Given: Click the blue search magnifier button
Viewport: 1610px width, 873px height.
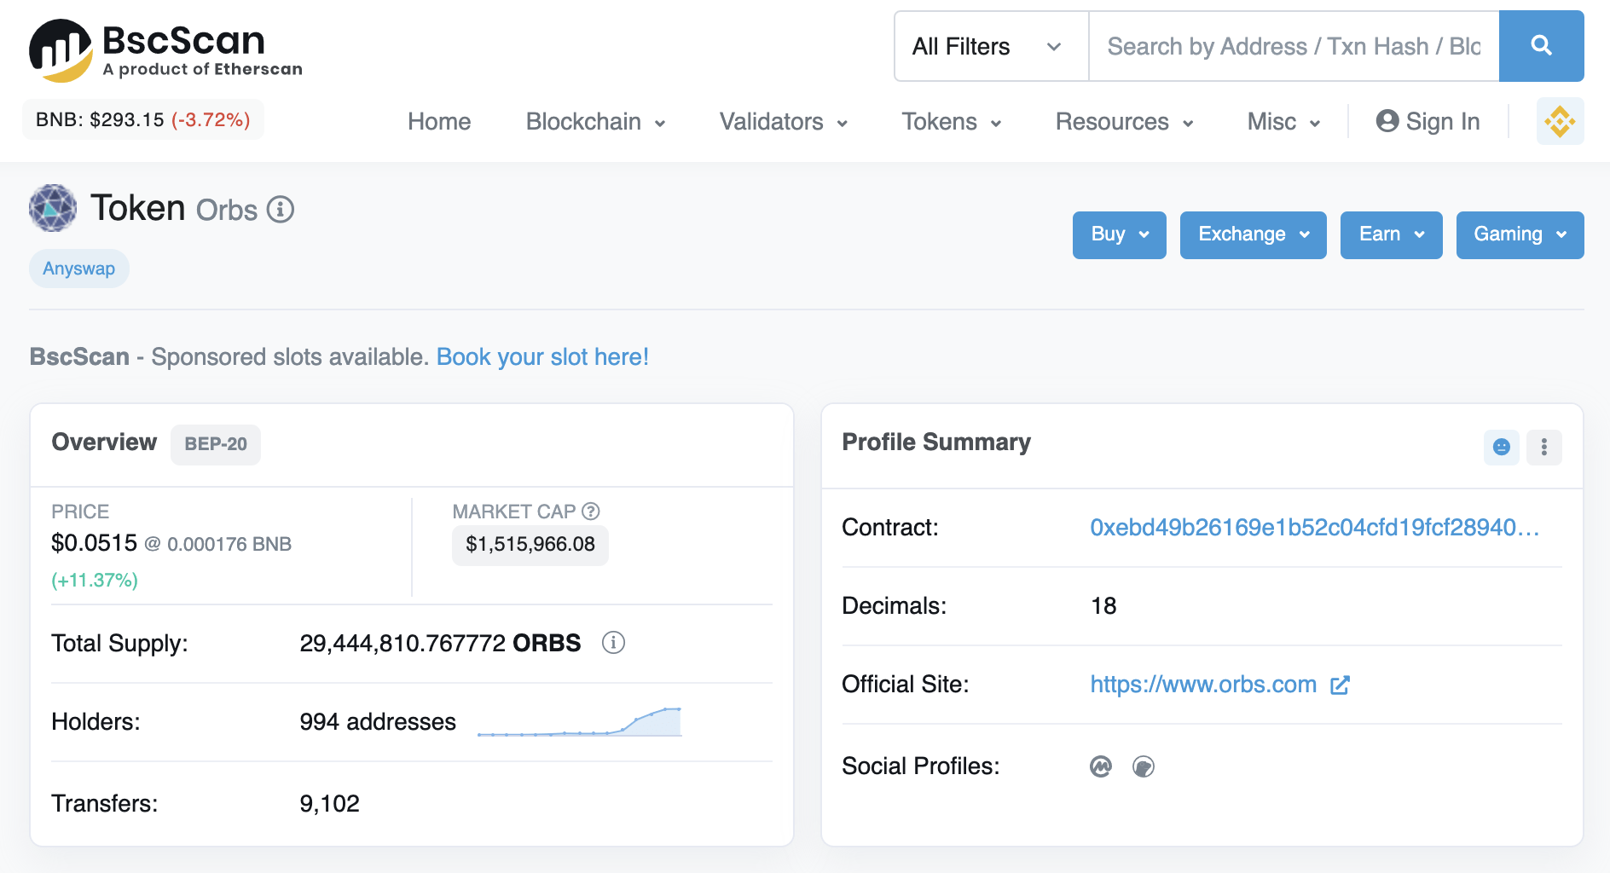Looking at the screenshot, I should (1541, 46).
